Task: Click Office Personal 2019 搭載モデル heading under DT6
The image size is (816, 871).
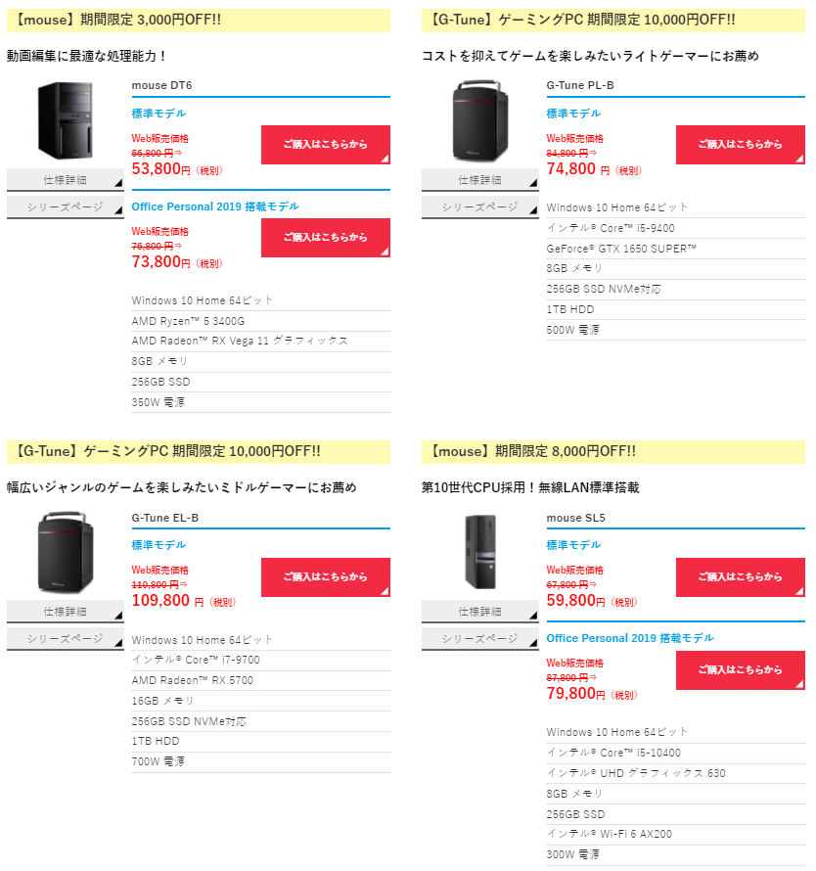Action: pos(215,206)
